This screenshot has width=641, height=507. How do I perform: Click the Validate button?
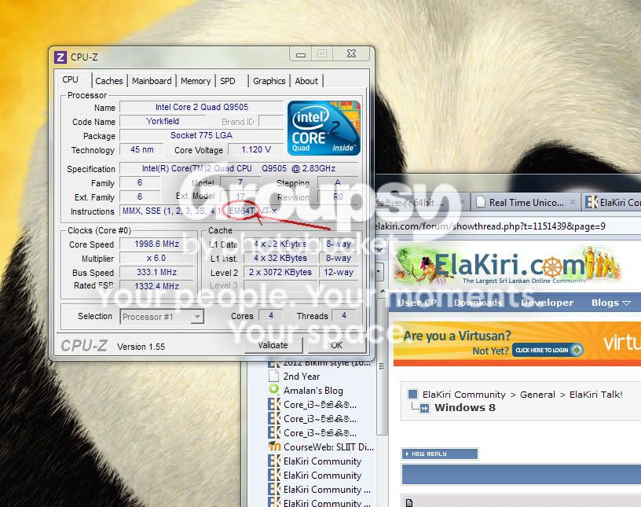coord(273,345)
